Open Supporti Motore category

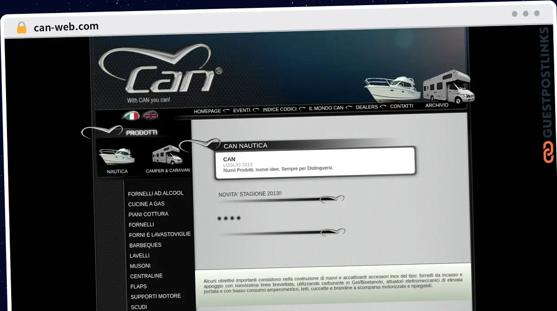pos(155,297)
